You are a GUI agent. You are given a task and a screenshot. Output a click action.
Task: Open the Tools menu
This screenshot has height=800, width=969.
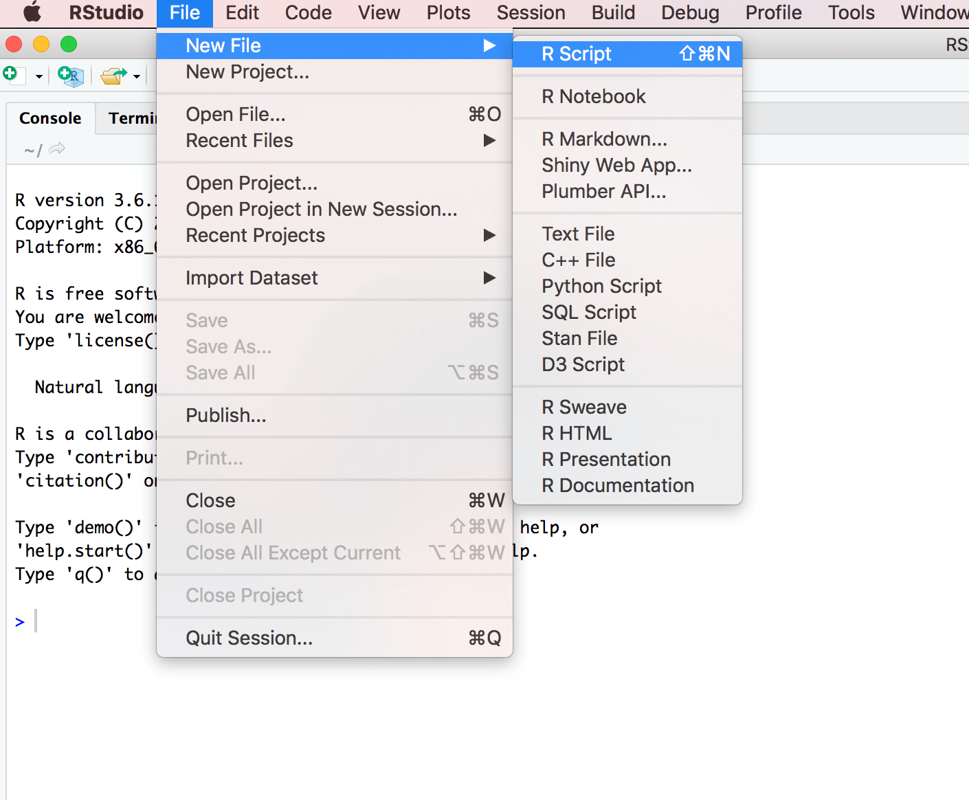coord(850,12)
